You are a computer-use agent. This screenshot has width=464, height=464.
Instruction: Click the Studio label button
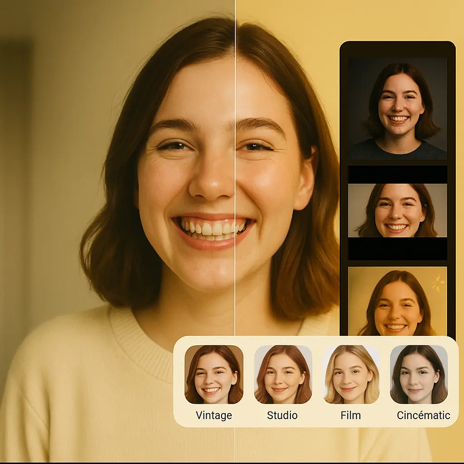283,415
